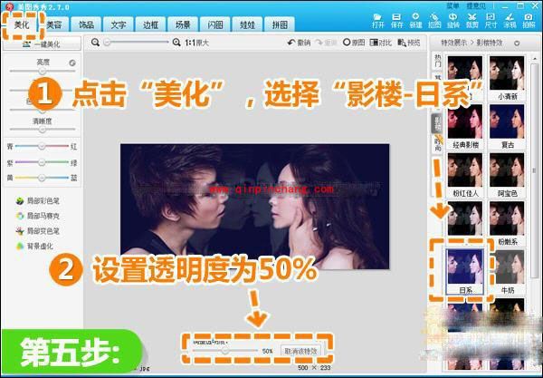The width and height of the screenshot is (543, 378).
Task: Click the 重做 redo arrow
Action: tap(326, 43)
